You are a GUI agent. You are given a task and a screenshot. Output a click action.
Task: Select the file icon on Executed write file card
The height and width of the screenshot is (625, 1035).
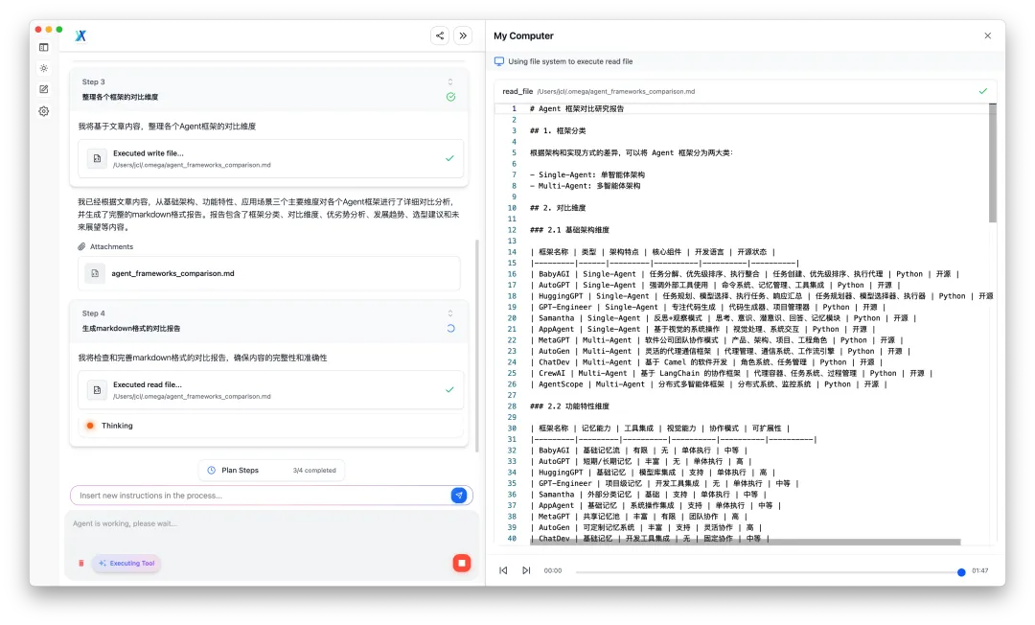point(97,160)
